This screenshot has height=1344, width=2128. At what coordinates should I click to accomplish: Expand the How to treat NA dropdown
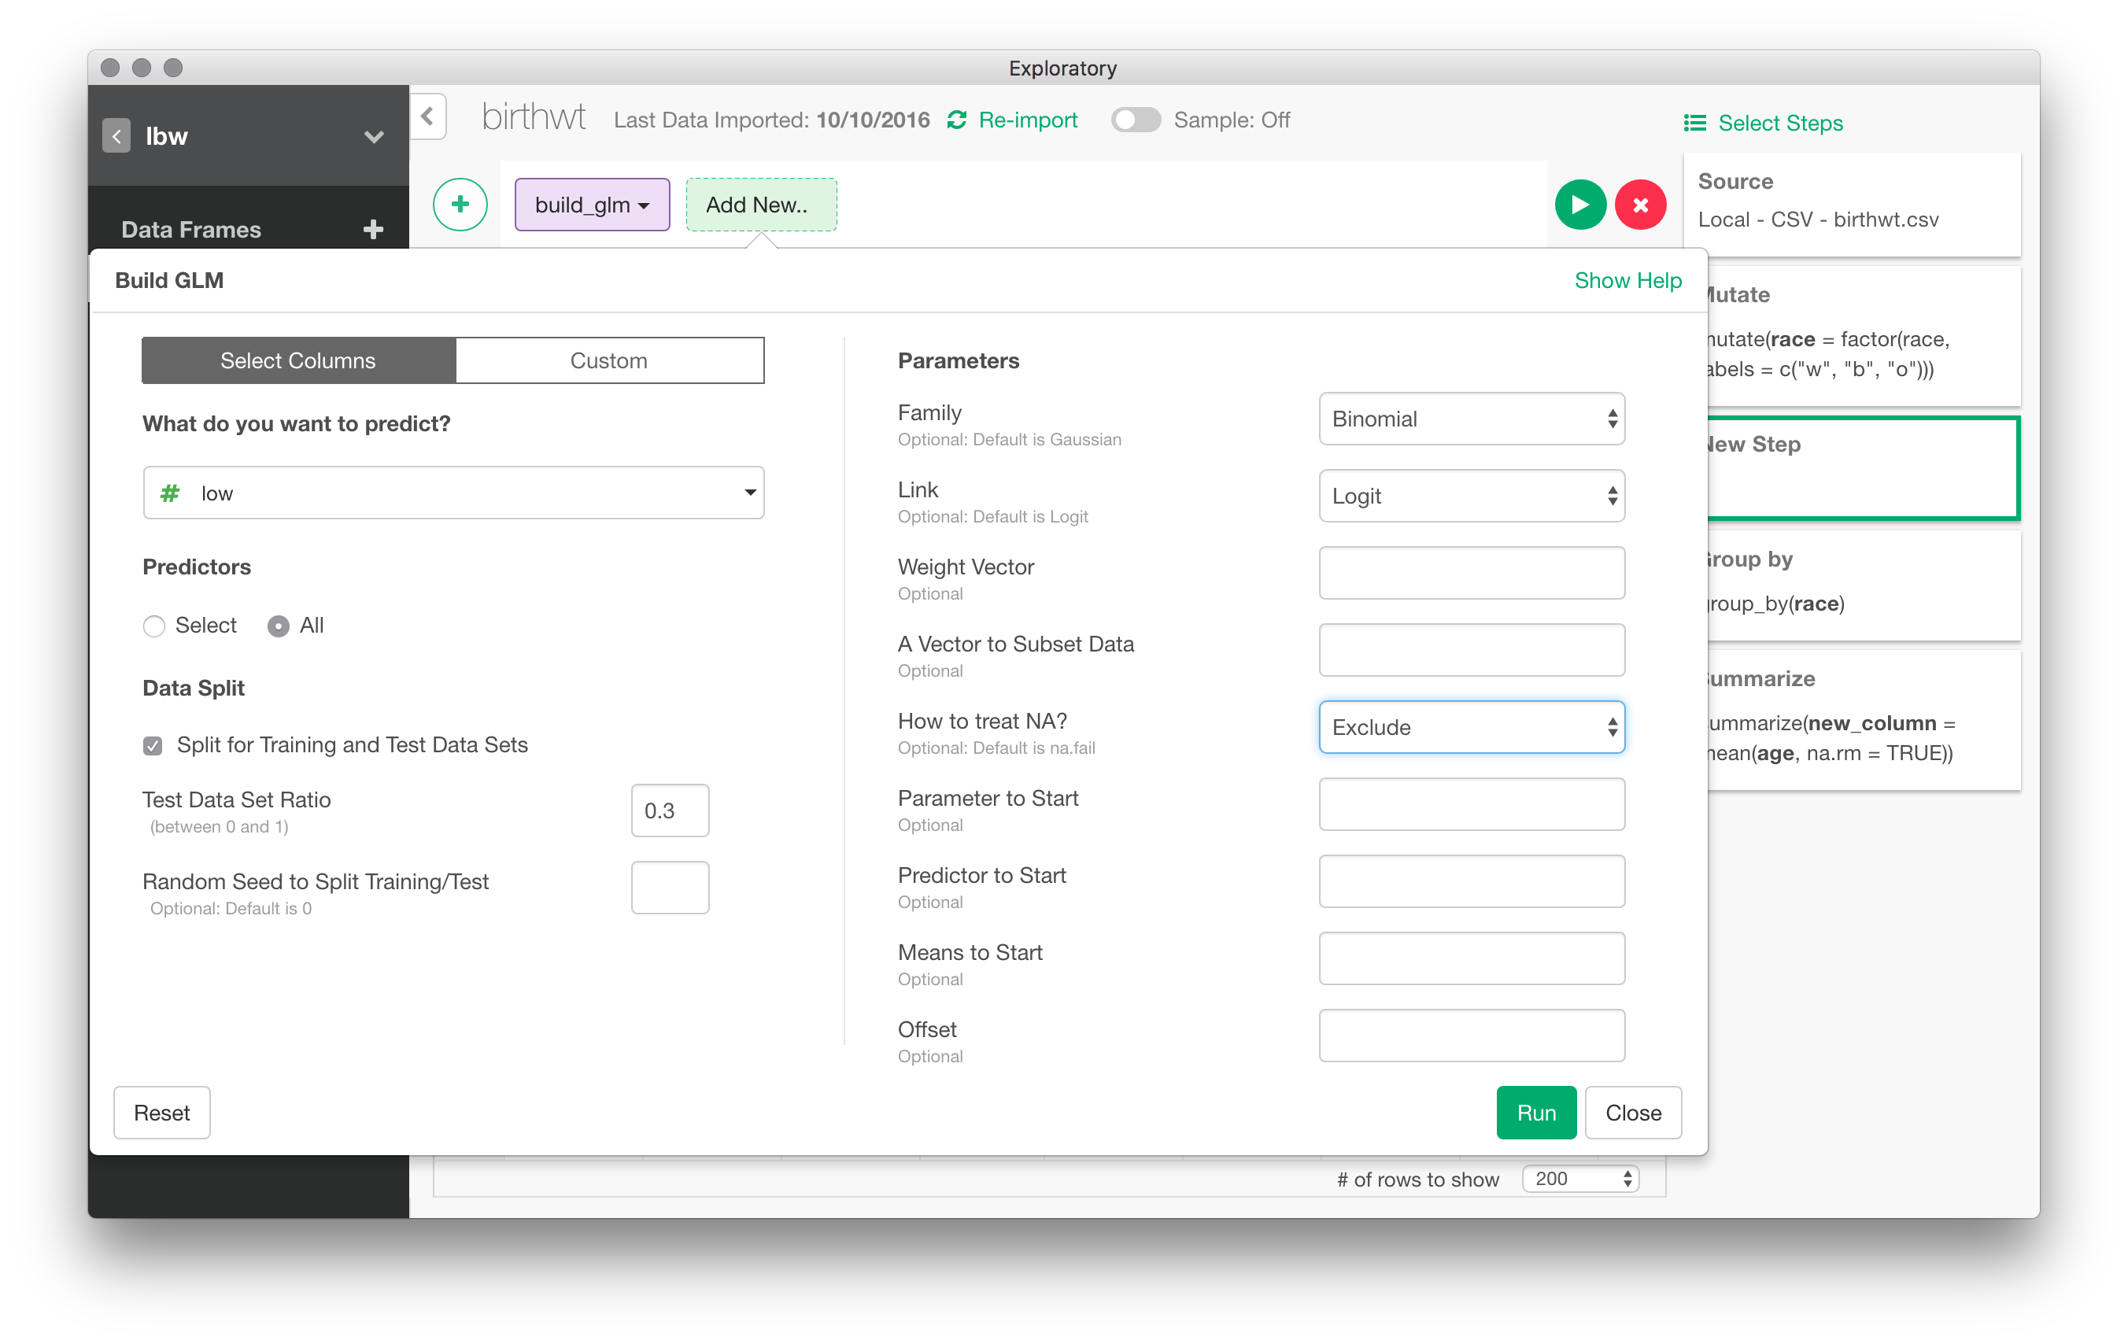click(1471, 727)
